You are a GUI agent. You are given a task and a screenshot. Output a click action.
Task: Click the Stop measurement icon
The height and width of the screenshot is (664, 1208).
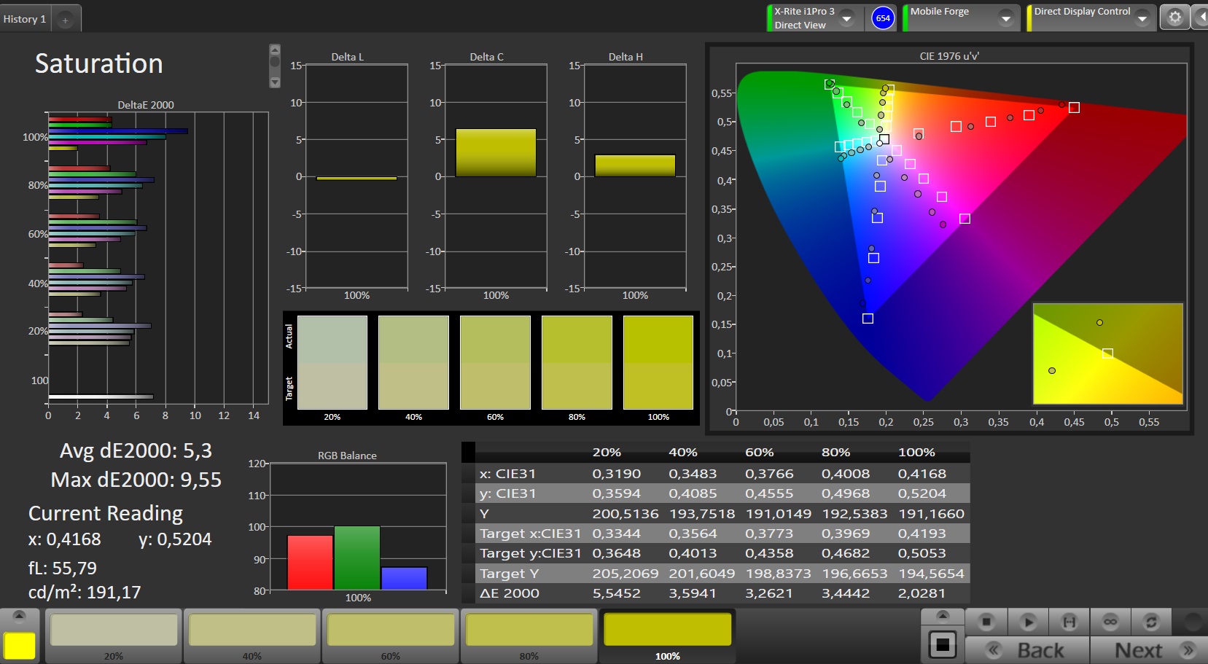(x=986, y=622)
